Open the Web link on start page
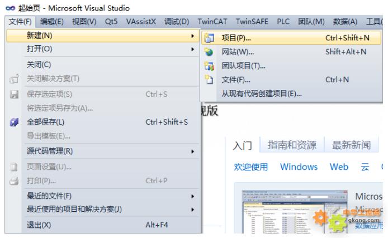The width and height of the screenshot is (388, 238). pyautogui.click(x=339, y=167)
